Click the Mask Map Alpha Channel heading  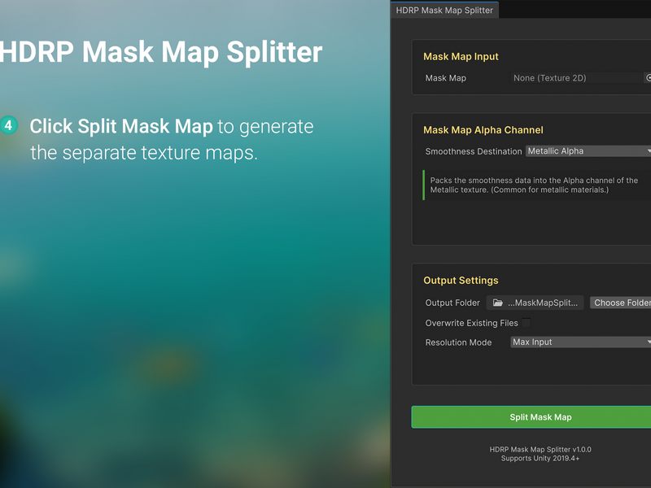(483, 130)
